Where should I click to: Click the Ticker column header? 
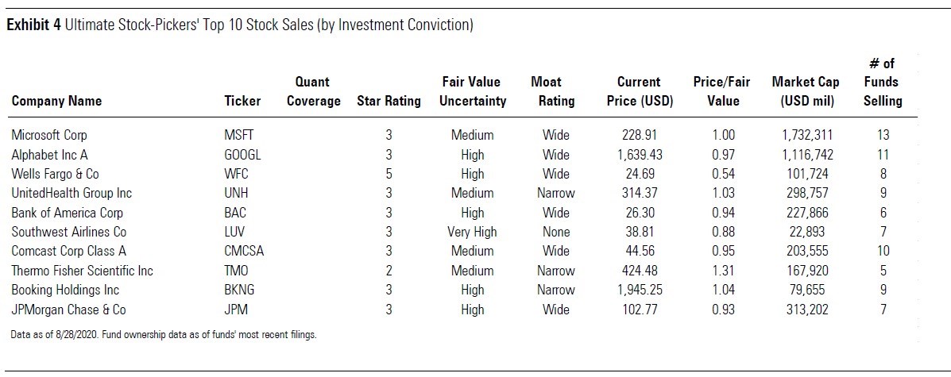pyautogui.click(x=242, y=101)
